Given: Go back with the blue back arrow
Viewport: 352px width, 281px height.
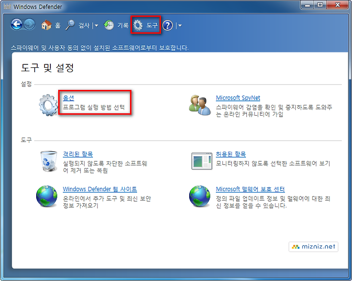Looking at the screenshot, I should coord(17,24).
